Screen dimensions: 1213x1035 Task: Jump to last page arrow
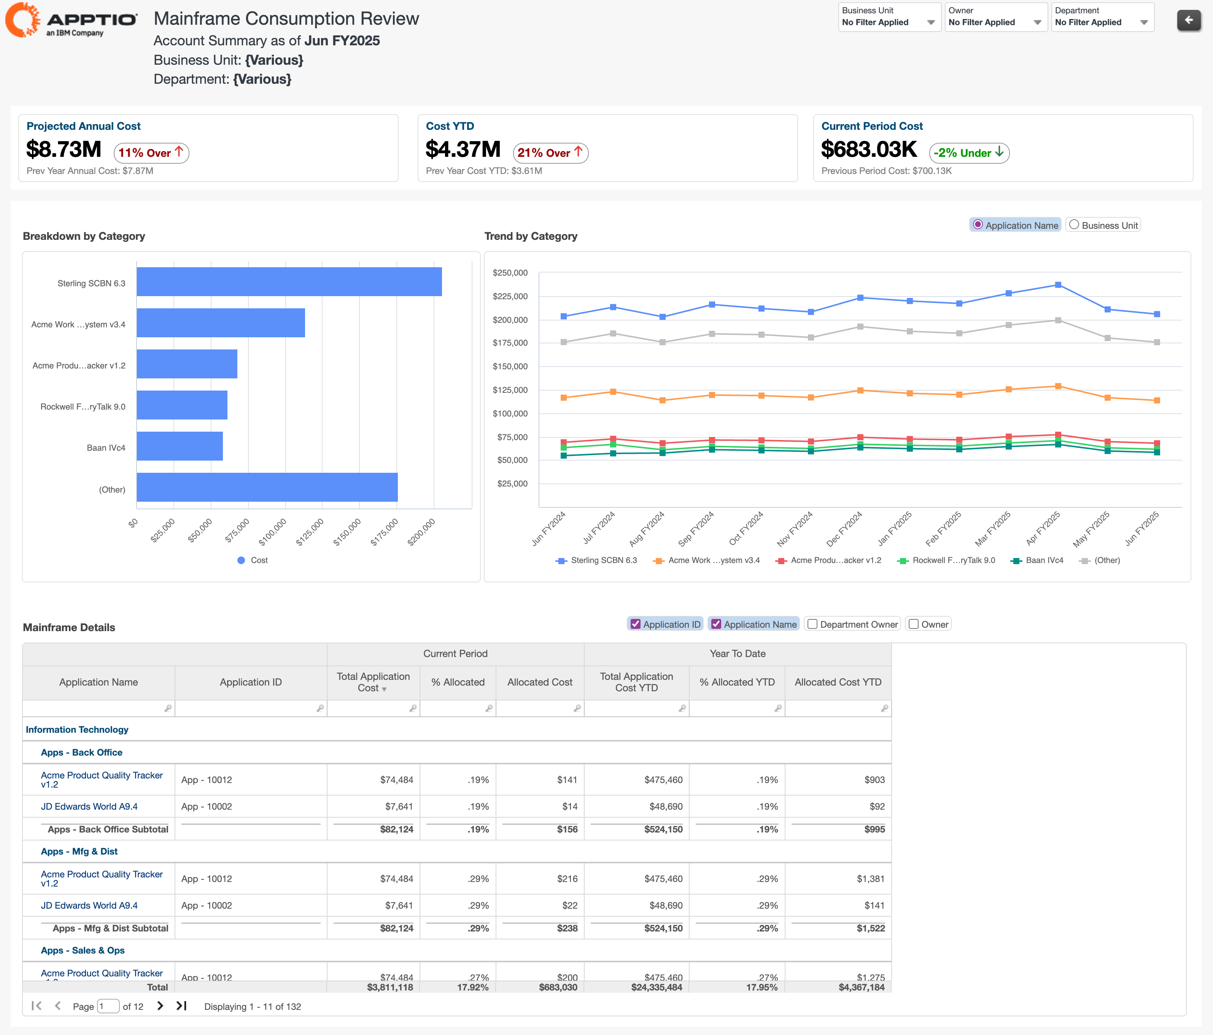pyautogui.click(x=181, y=1006)
